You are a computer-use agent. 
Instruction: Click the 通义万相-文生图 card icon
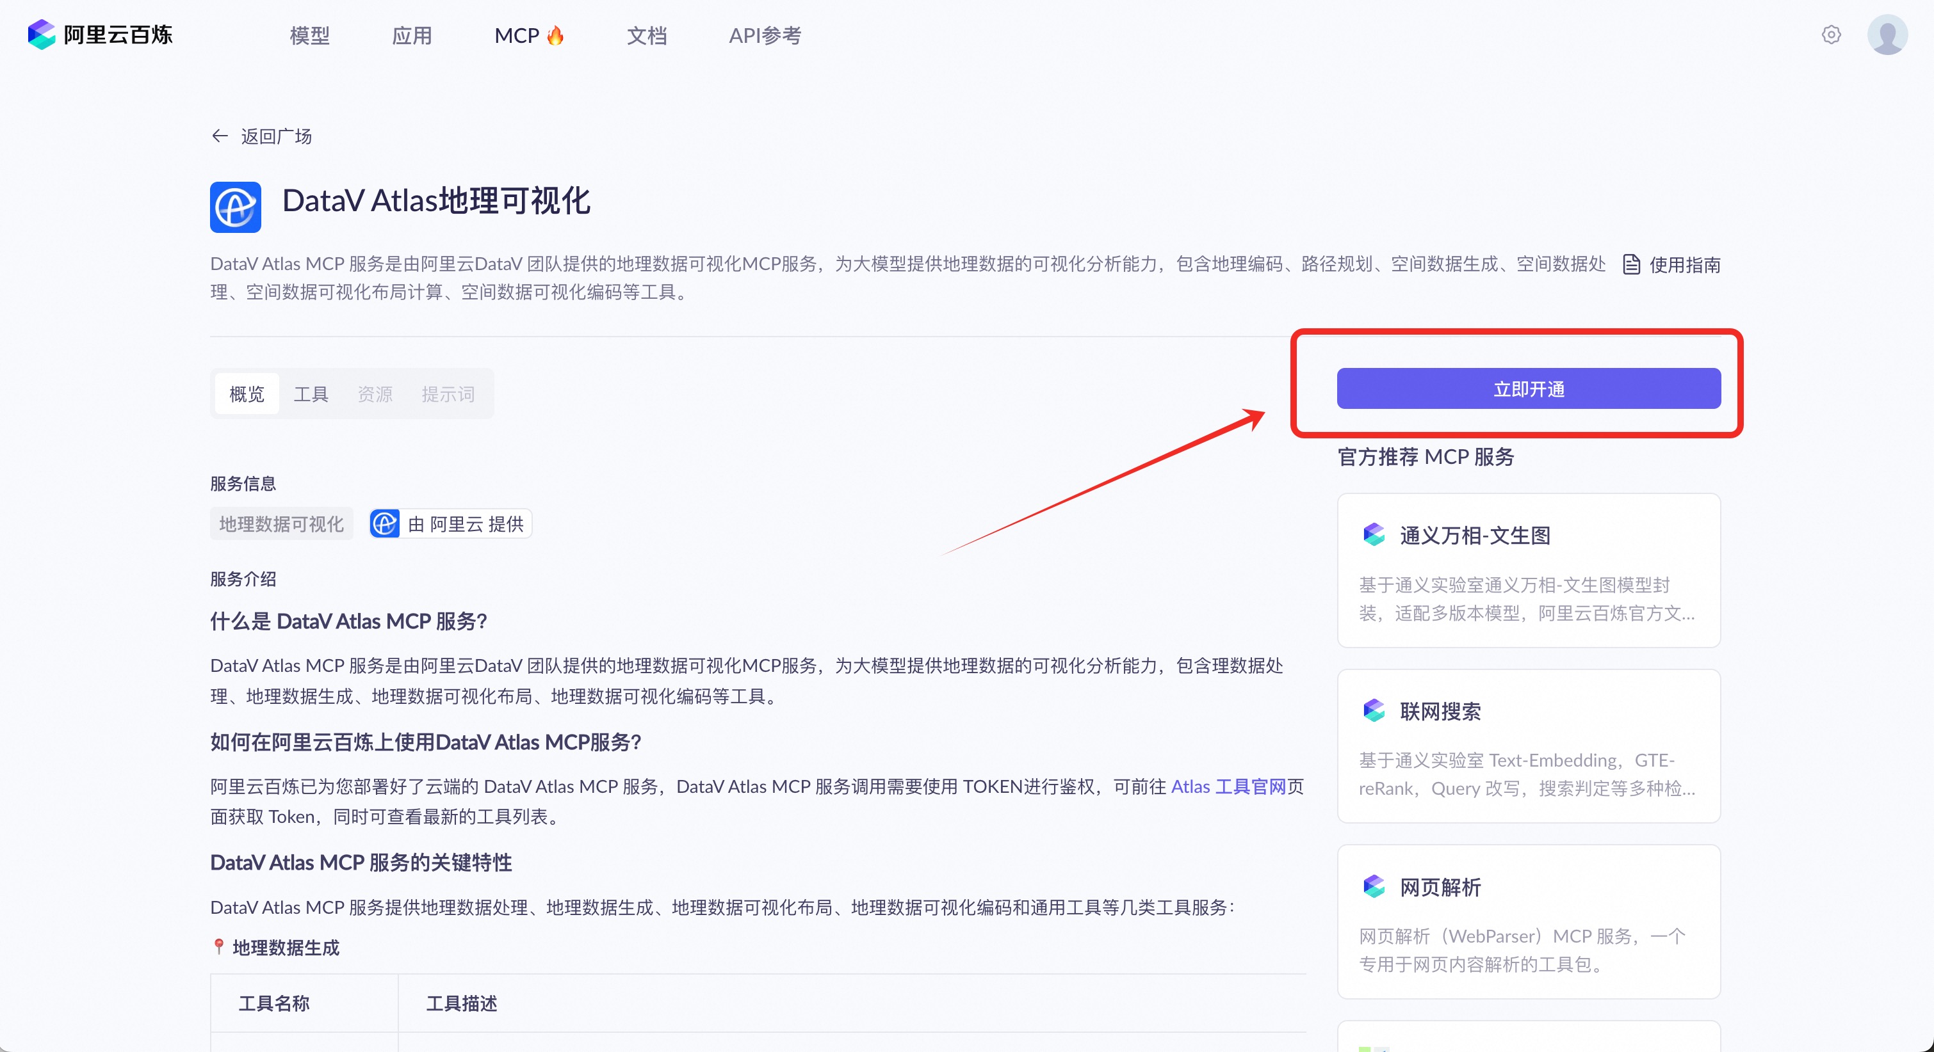[1374, 535]
